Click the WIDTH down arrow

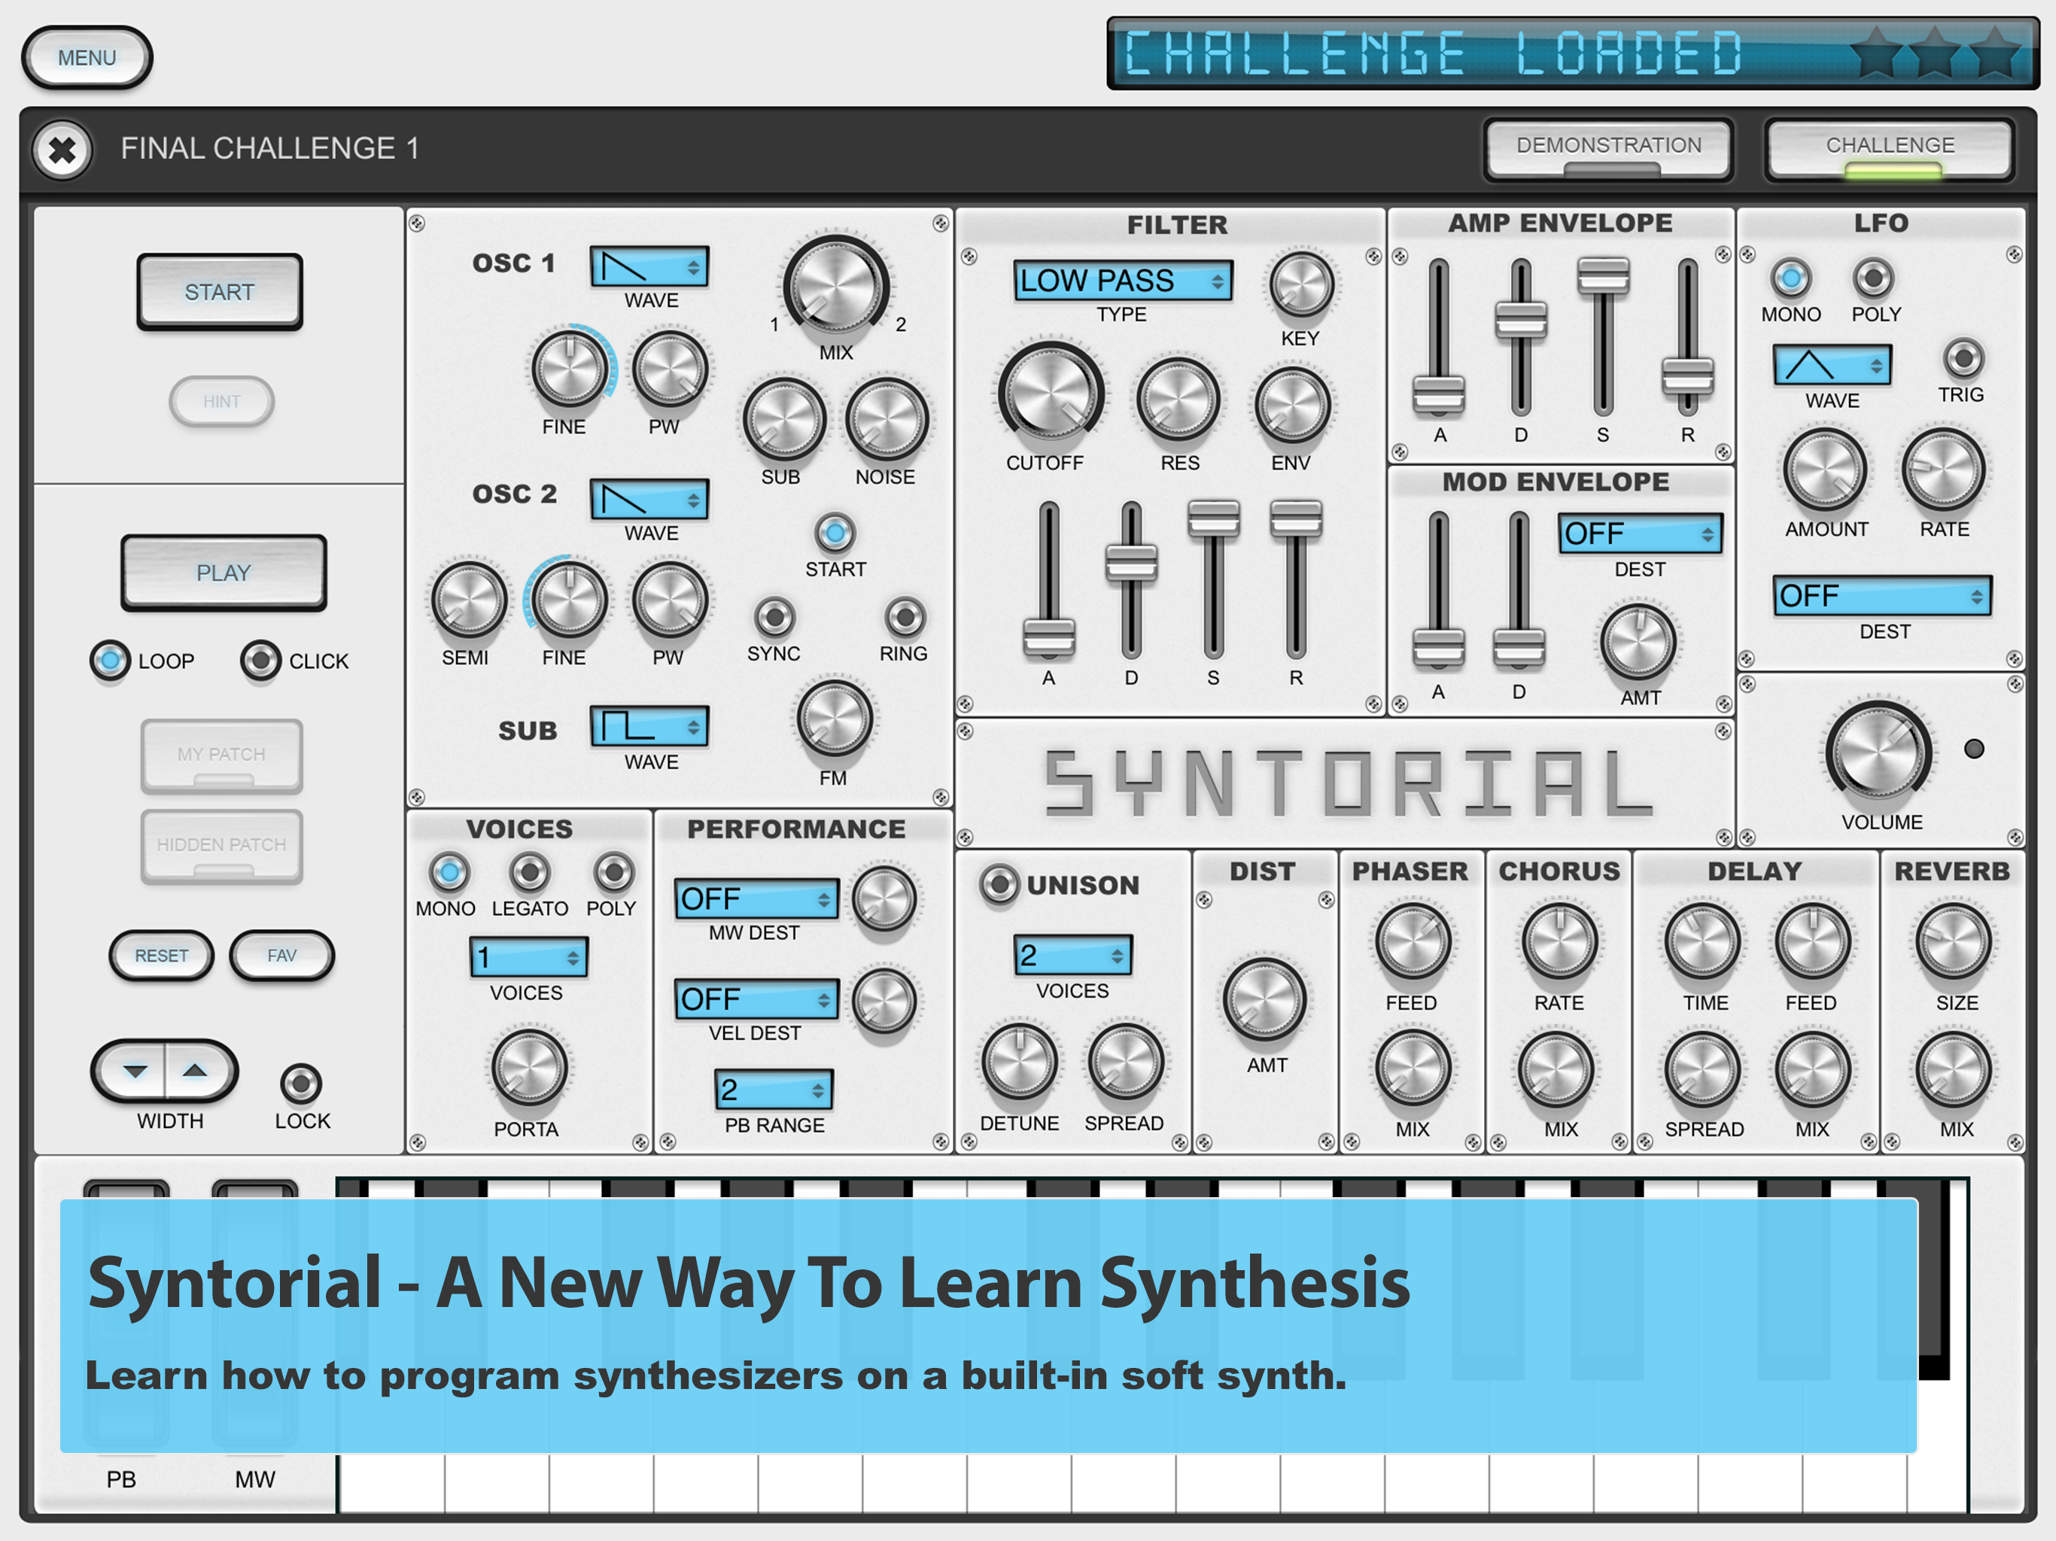click(x=135, y=1071)
